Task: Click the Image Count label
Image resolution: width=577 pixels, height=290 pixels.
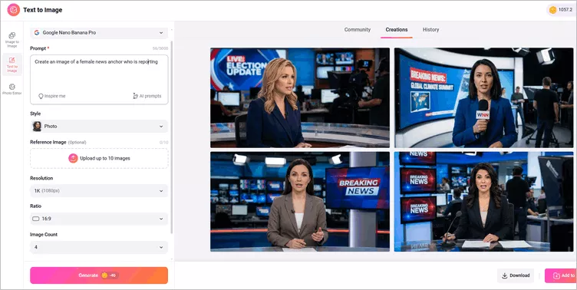Action: pos(44,235)
